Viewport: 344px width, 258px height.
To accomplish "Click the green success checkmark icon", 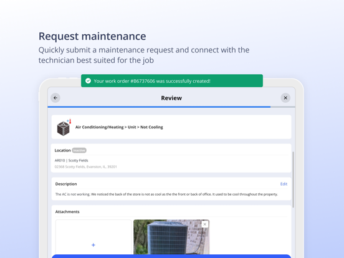I will tap(88, 81).
